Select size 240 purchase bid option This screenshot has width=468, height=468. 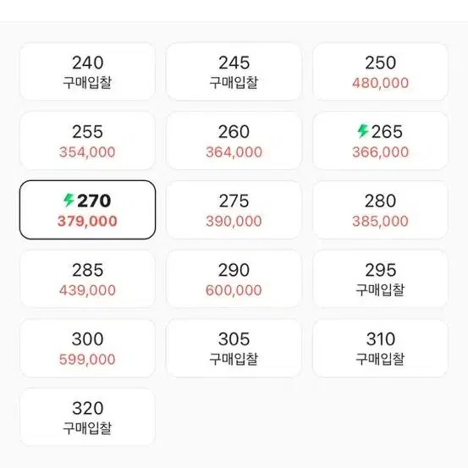click(x=87, y=72)
